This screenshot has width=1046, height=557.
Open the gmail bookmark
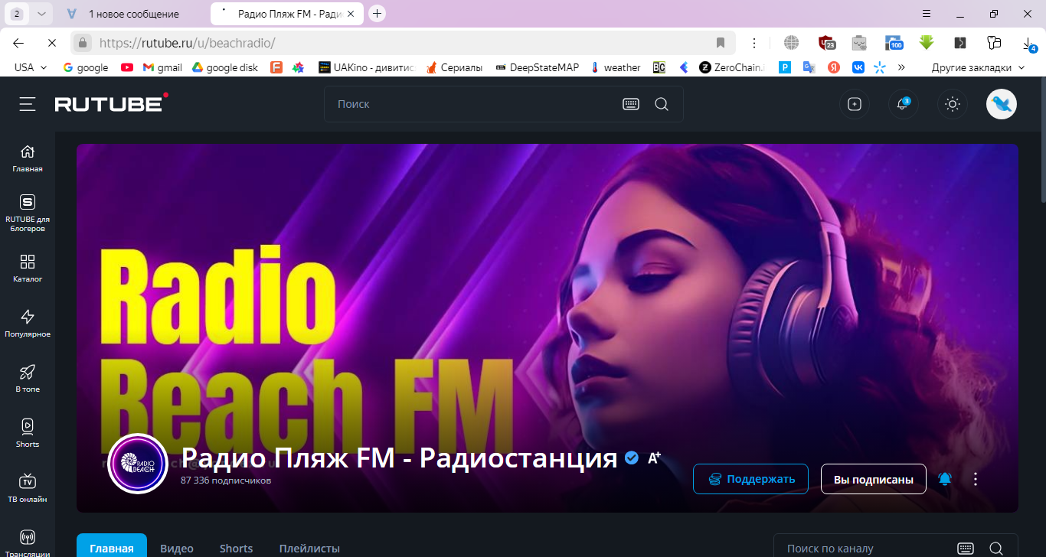pyautogui.click(x=162, y=67)
